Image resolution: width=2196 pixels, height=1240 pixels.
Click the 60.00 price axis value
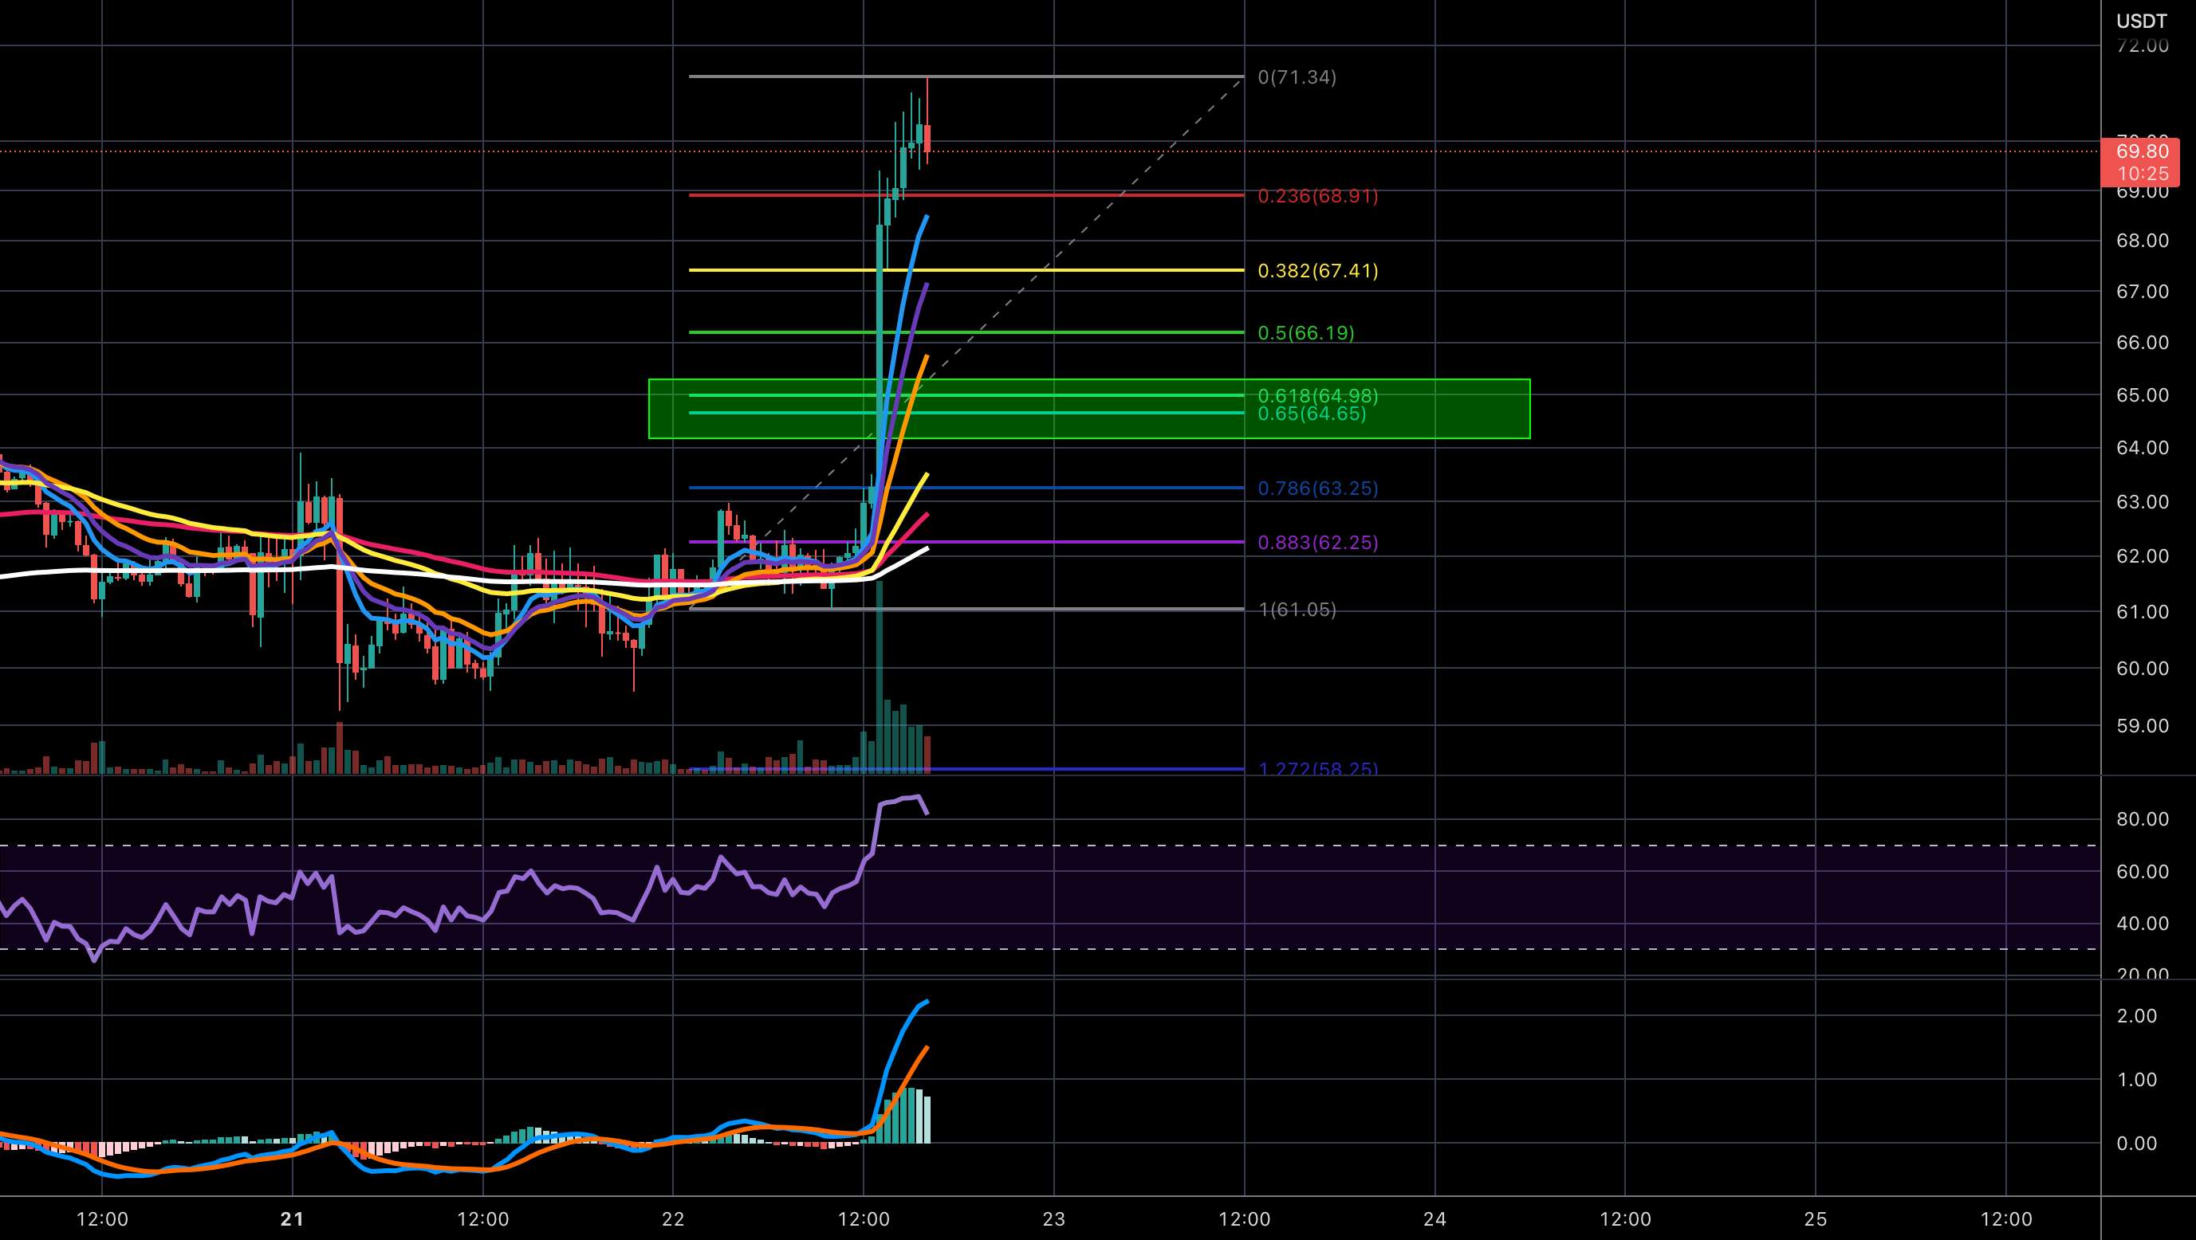pos(2142,668)
